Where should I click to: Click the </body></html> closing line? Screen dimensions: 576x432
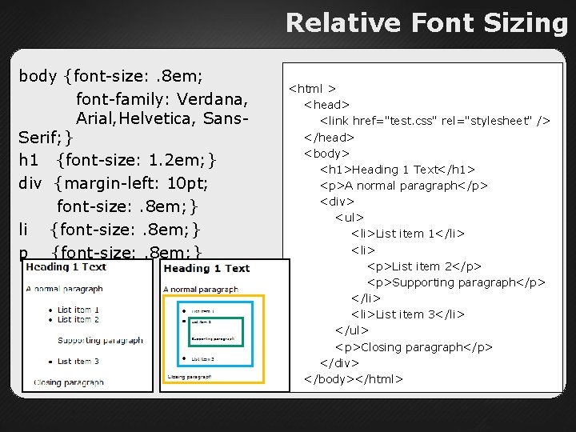point(354,379)
